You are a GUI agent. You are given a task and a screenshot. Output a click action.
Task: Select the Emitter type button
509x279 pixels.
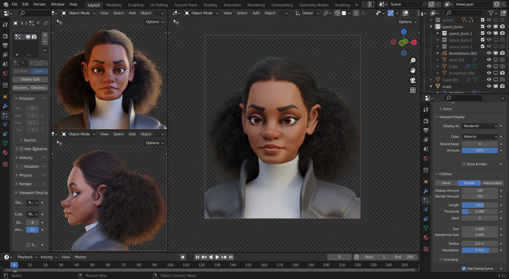[x=21, y=71]
